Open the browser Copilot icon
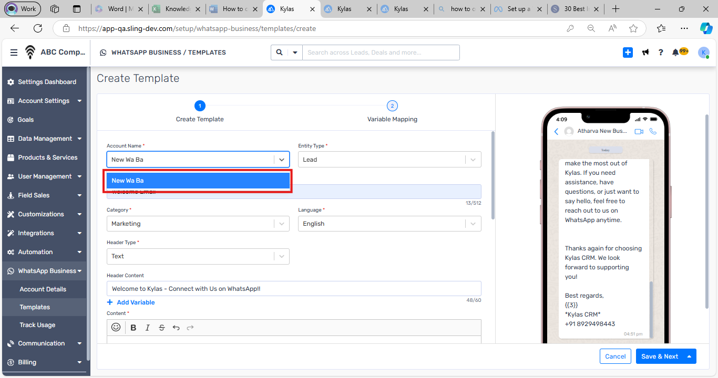The image size is (718, 378). [x=706, y=28]
